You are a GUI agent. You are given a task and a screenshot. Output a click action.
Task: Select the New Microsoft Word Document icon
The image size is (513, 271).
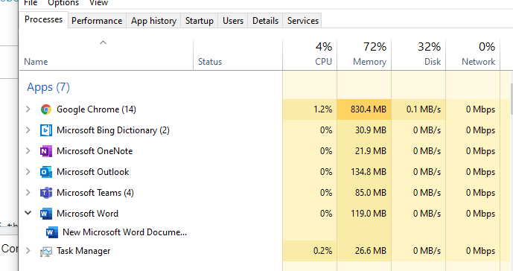[52, 232]
